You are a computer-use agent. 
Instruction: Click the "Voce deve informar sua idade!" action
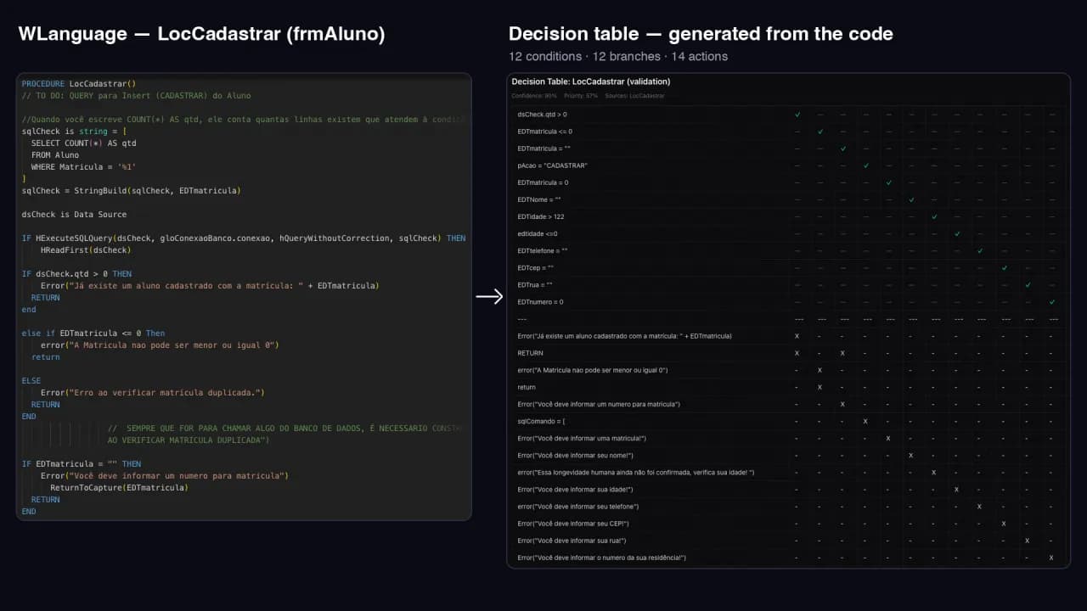575,489
